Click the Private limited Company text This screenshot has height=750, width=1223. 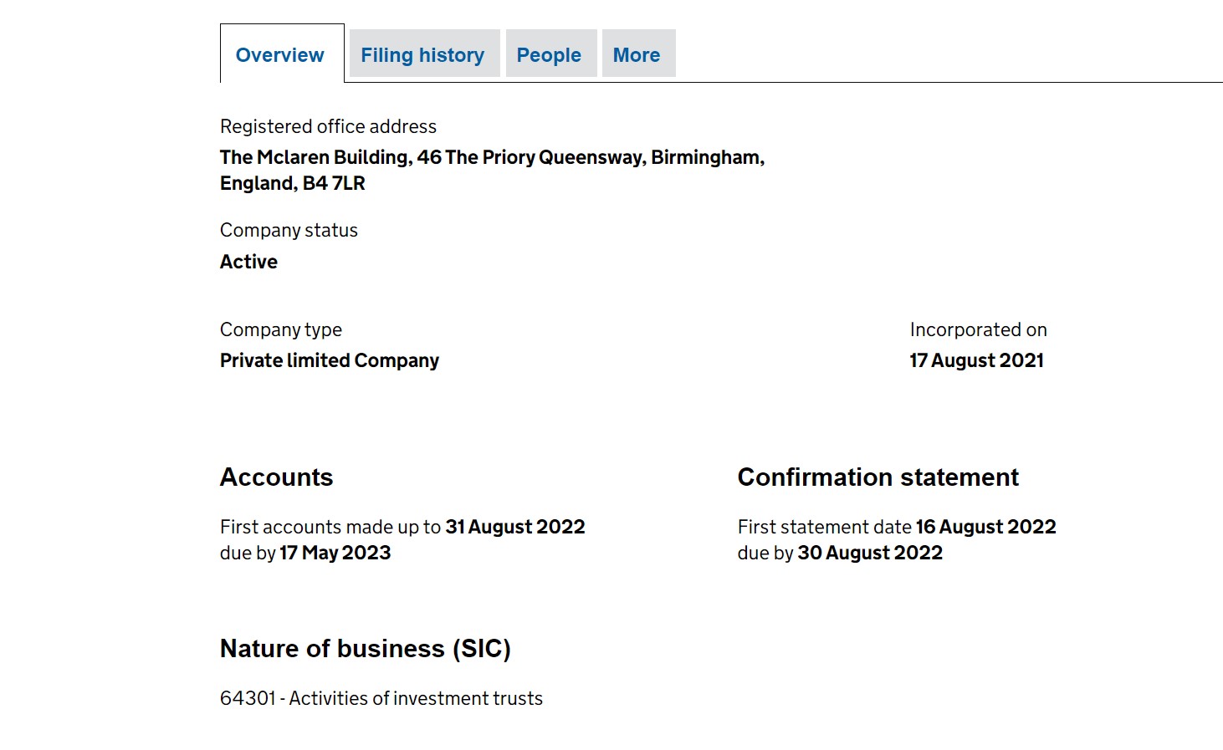click(330, 360)
